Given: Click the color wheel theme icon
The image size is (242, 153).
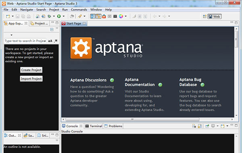Looking at the screenshot, I should pos(121,16).
